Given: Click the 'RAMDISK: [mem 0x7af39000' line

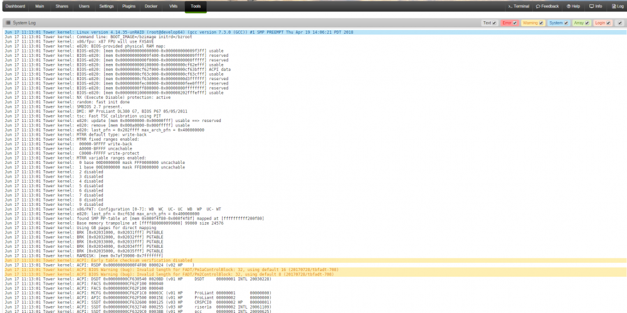Looking at the screenshot, I should [84, 255].
